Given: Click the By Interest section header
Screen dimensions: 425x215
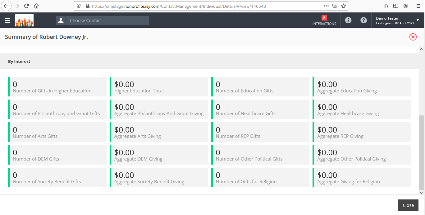Looking at the screenshot, I should [x=209, y=61].
